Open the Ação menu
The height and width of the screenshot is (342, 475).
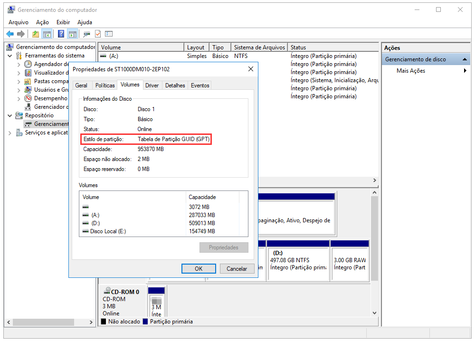[x=42, y=22]
